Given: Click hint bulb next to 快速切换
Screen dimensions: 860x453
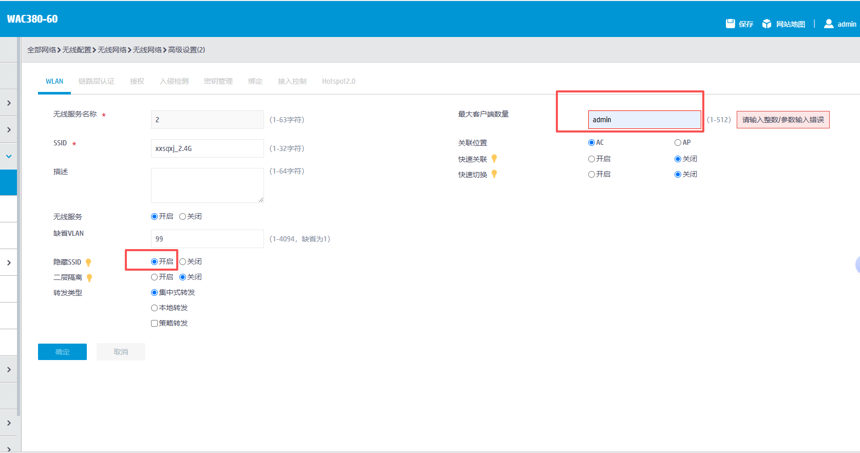Looking at the screenshot, I should click(494, 174).
